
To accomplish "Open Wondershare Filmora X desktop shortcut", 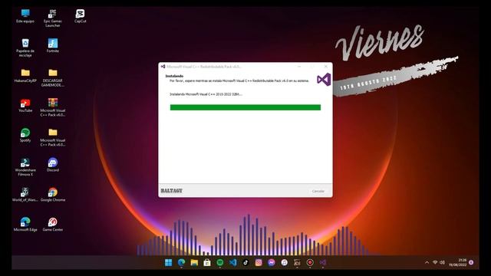I will [25, 167].
